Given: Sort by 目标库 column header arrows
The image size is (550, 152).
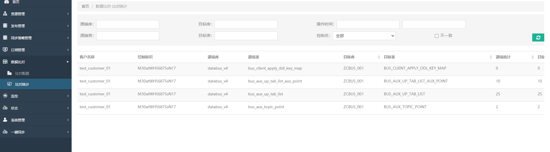Looking at the screenshot, I should tap(378, 57).
